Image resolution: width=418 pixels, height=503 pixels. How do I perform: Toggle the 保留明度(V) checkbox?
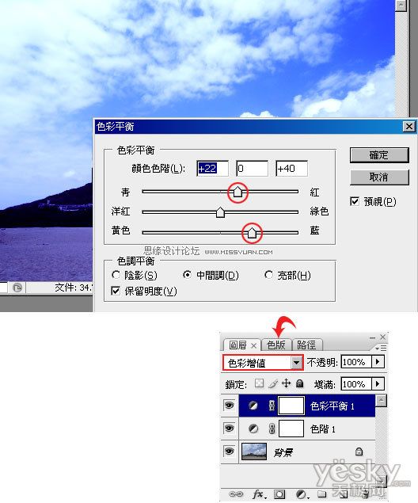click(115, 291)
